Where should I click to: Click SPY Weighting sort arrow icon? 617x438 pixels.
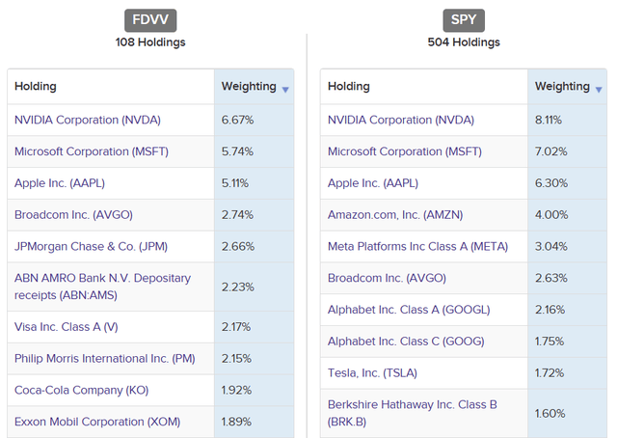[599, 90]
